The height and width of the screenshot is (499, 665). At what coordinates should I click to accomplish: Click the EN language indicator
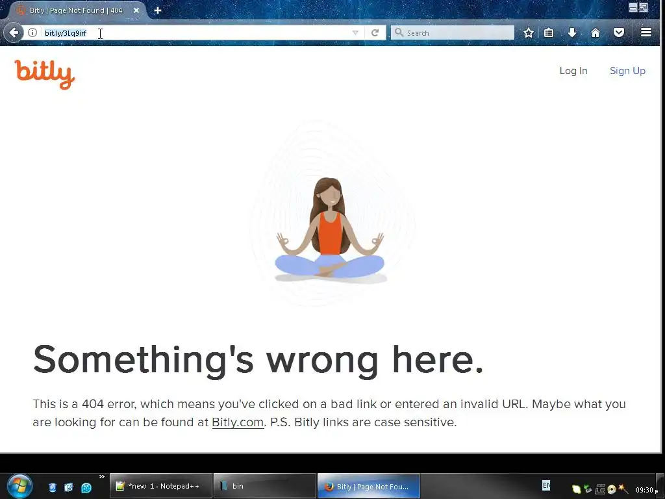[546, 485]
